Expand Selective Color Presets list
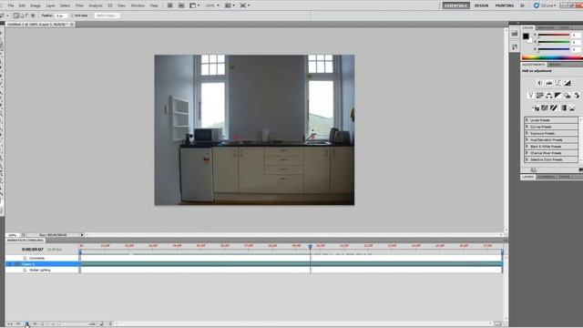This screenshot has height=328, width=583. pyautogui.click(x=527, y=159)
